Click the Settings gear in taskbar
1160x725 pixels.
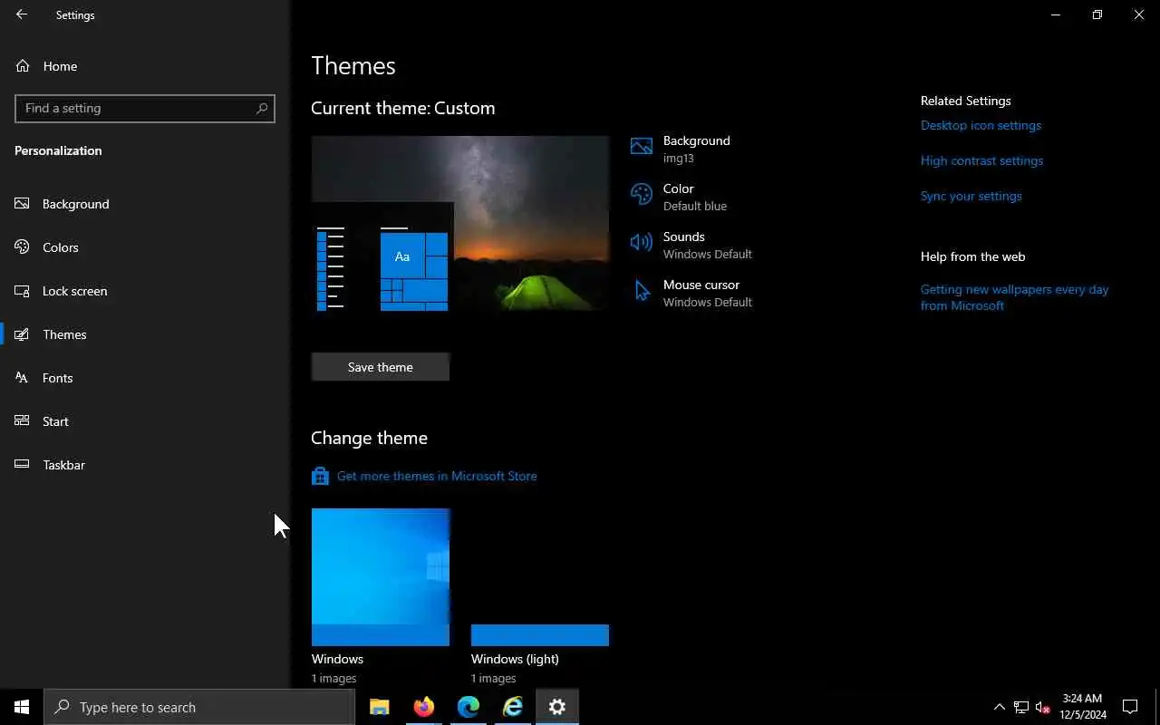pyautogui.click(x=557, y=707)
